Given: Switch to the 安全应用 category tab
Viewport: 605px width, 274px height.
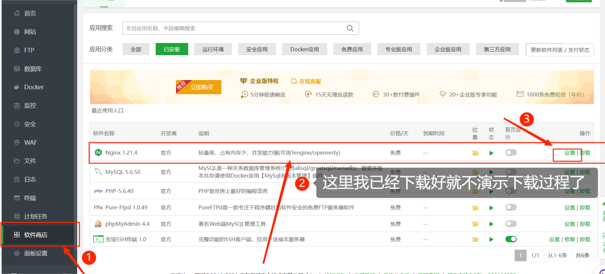Looking at the screenshot, I should pyautogui.click(x=257, y=49).
